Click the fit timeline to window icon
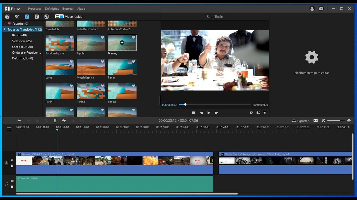The image size is (357, 200). [x=315, y=121]
